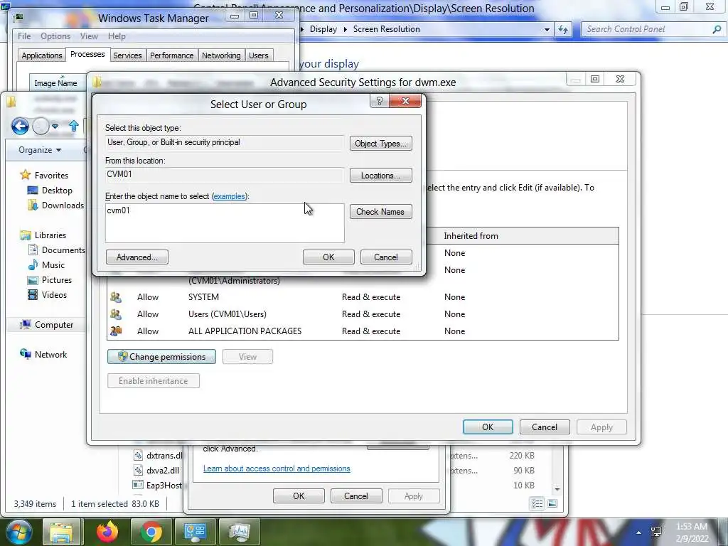Select the ALL APPLICATION PACKAGES permission entry
Image resolution: width=728 pixels, height=546 pixels.
362,331
